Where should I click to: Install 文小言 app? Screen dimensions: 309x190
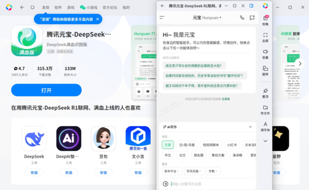tap(138, 173)
